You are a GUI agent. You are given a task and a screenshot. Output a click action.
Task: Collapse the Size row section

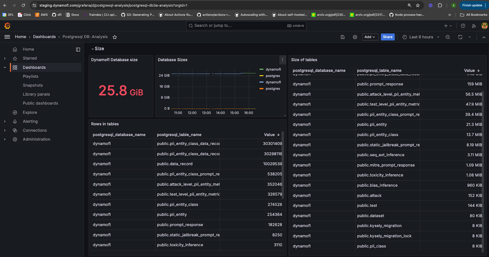point(97,49)
